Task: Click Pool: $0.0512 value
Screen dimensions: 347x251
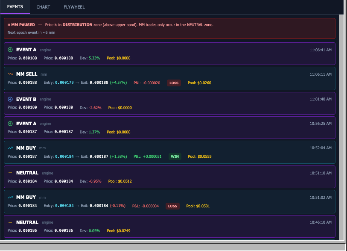Action: coord(120,181)
